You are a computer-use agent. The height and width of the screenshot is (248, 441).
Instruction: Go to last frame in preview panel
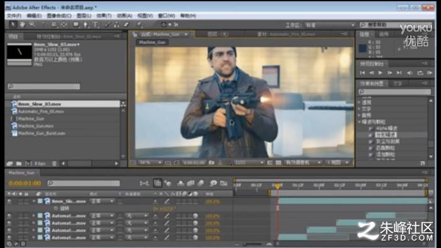pyautogui.click(x=399, y=73)
